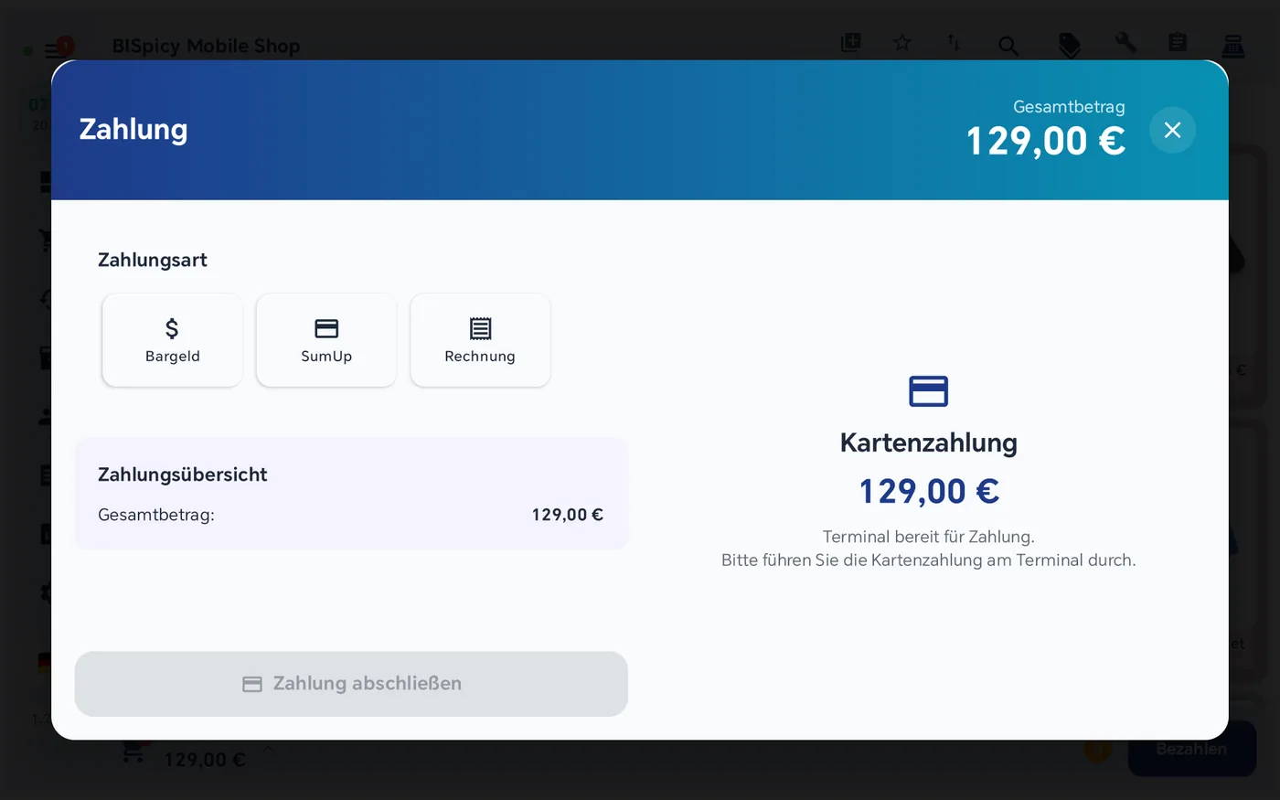Select SumUp card payment method
Image resolution: width=1280 pixels, height=800 pixels.
tap(326, 340)
